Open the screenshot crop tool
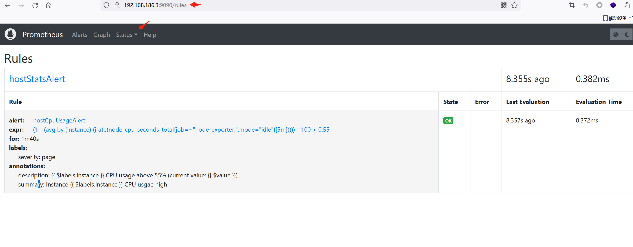Screen dimensions: 633x247 pos(572,5)
